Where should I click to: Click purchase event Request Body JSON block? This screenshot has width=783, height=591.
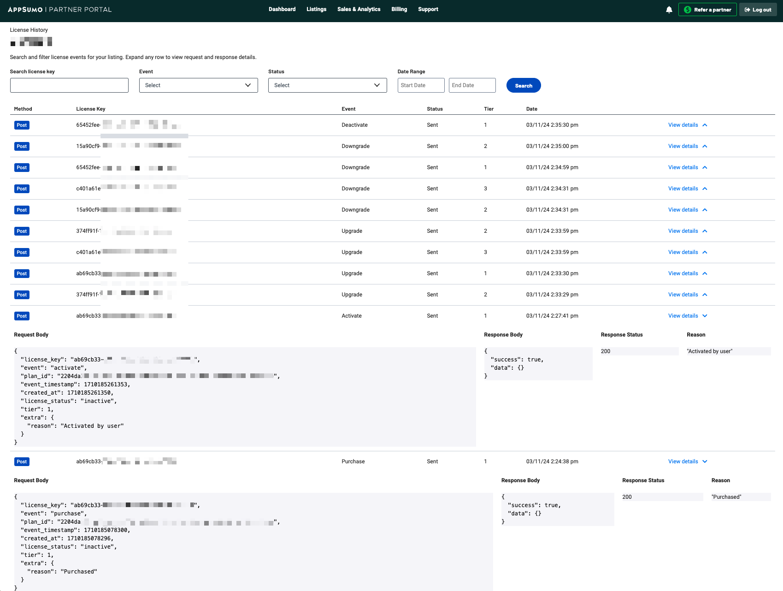tap(253, 542)
